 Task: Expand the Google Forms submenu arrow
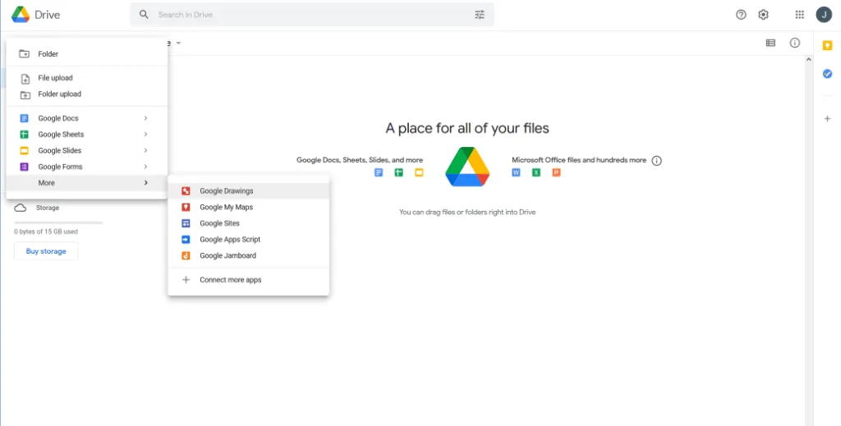pos(145,167)
